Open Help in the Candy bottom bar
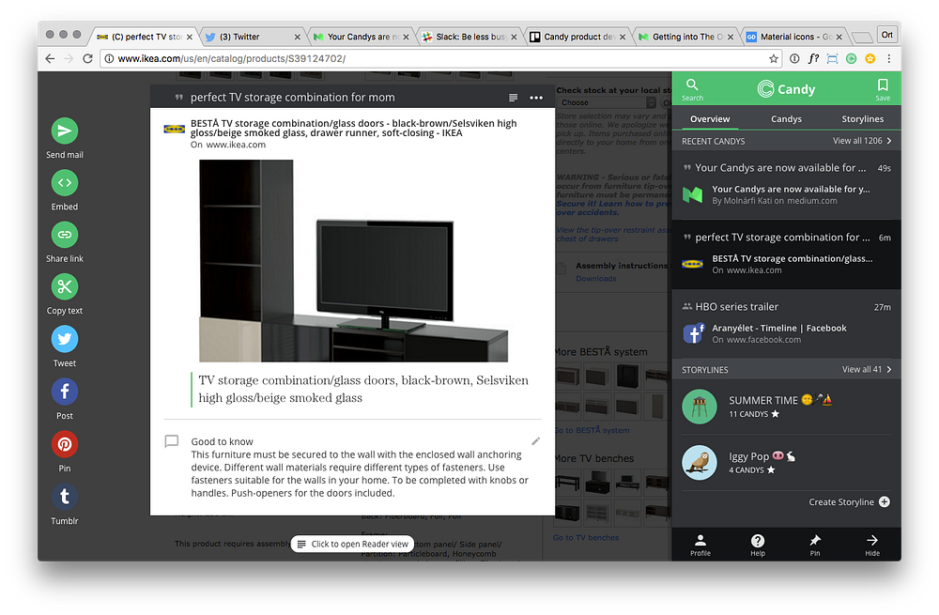Image resolution: width=939 pixels, height=615 pixels. [x=758, y=545]
